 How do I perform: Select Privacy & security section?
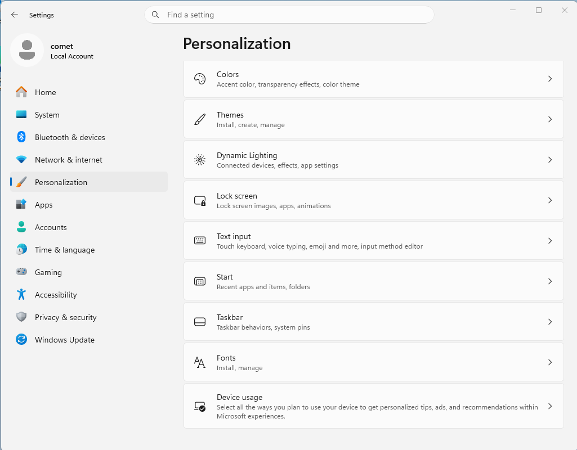tap(89, 317)
